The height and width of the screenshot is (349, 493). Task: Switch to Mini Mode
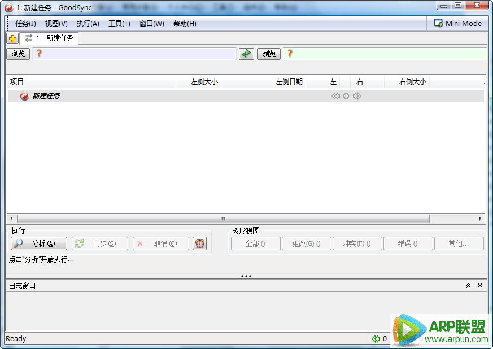458,23
